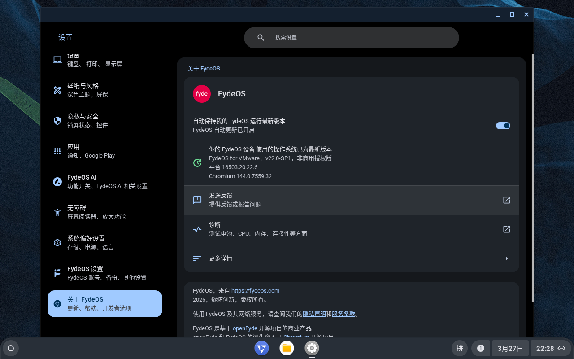Click the FydeOS red logo icon

(202, 94)
